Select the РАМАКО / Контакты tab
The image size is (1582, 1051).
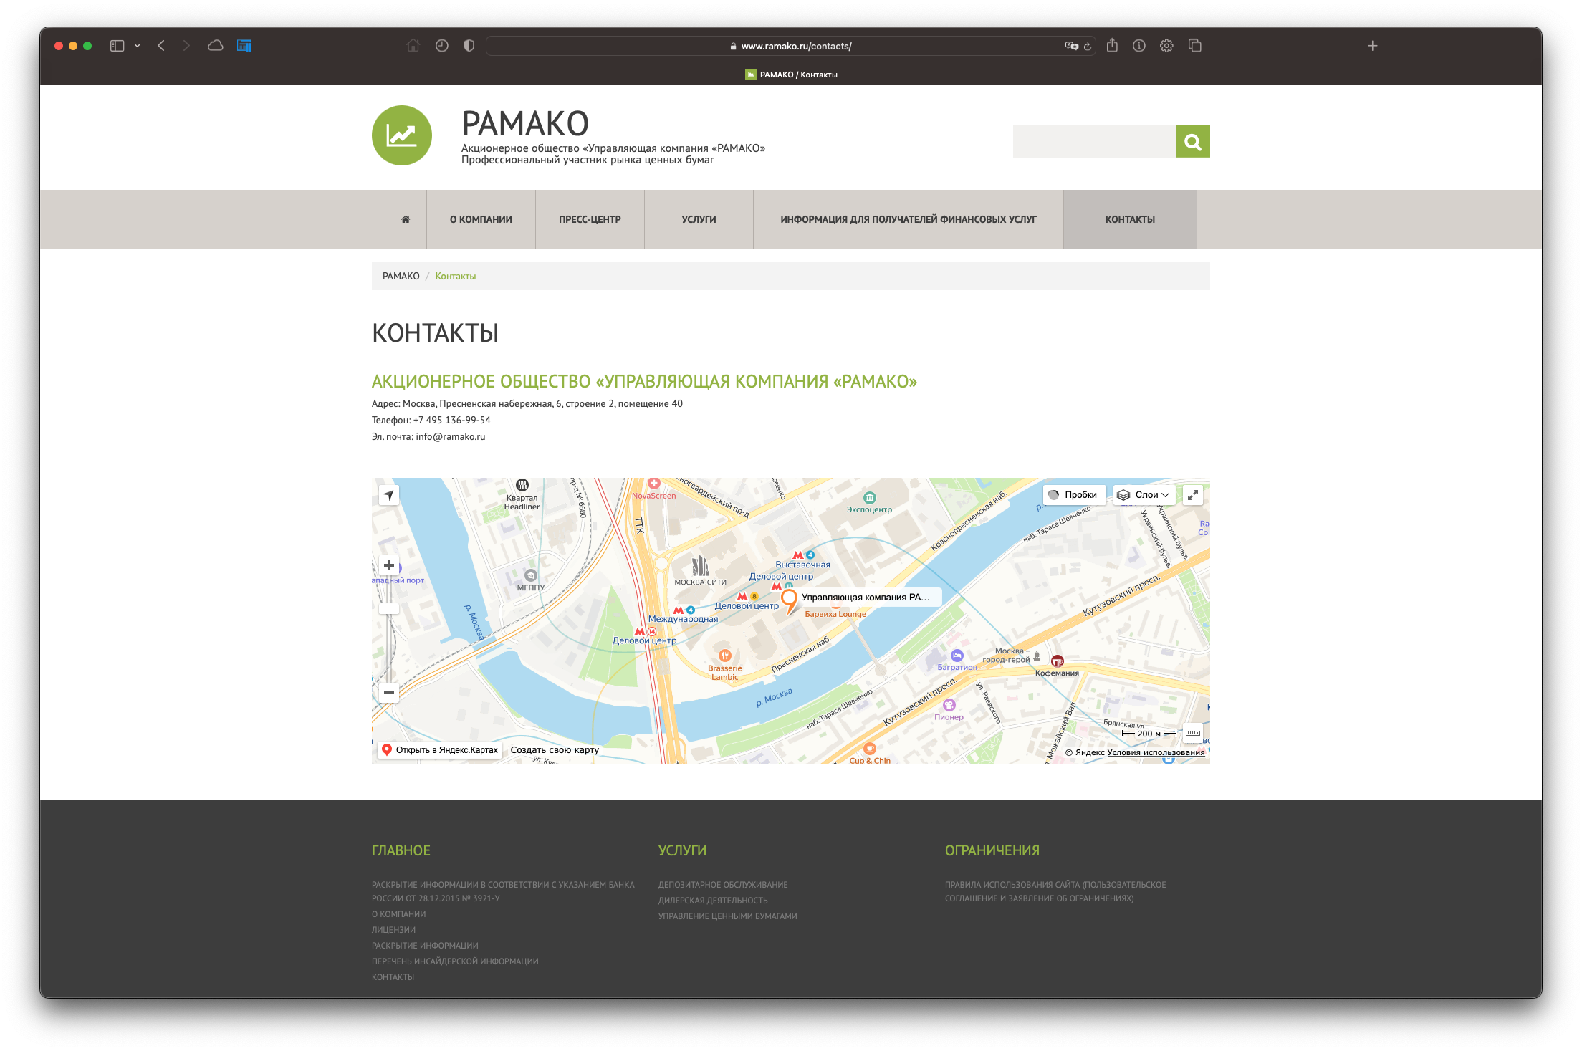point(791,75)
